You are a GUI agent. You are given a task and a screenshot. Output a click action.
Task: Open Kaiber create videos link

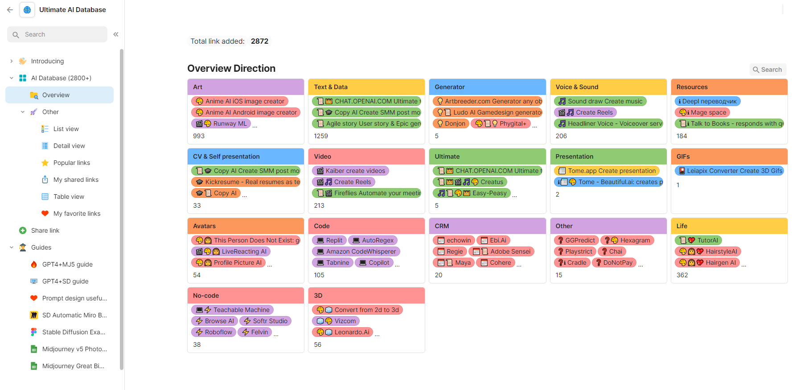[350, 171]
